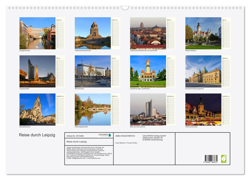Screen dimensions: 250x180
Task: Open the Januar Buntgarnwerke thumbnail
Action: [37, 33]
